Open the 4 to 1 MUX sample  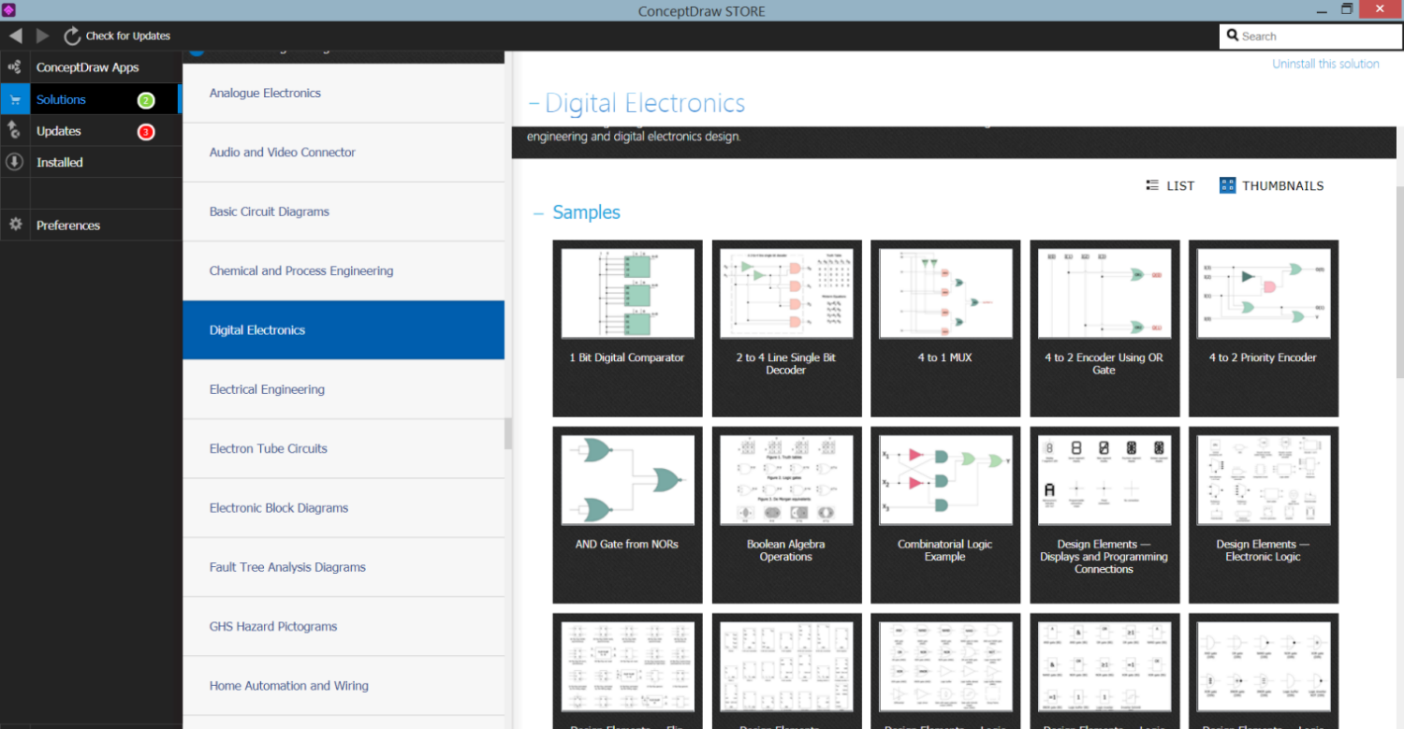coord(945,328)
